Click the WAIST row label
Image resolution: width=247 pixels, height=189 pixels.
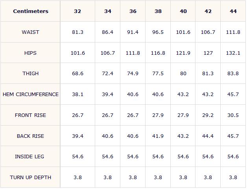30,32
